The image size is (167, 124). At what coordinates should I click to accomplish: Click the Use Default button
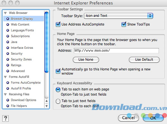[x=144, y=60]
